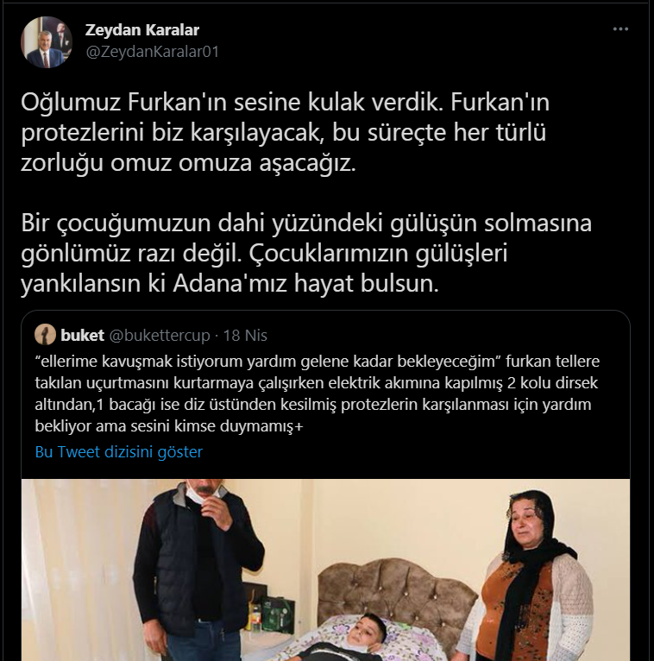Click tweet paragraph starting Oğlumuz Furkan'ın

[x=286, y=132]
